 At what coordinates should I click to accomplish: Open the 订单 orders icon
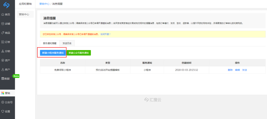click(3, 42)
